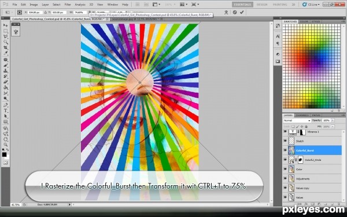The image size is (347, 217).
Task: Hide the Vibrance 1 layer
Action: [285, 132]
